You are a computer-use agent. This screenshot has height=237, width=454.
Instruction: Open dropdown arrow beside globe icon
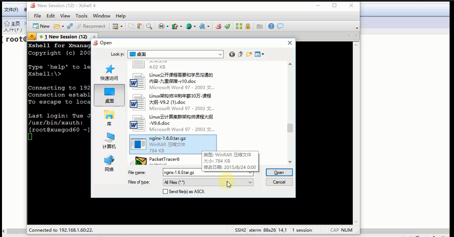pos(195,27)
